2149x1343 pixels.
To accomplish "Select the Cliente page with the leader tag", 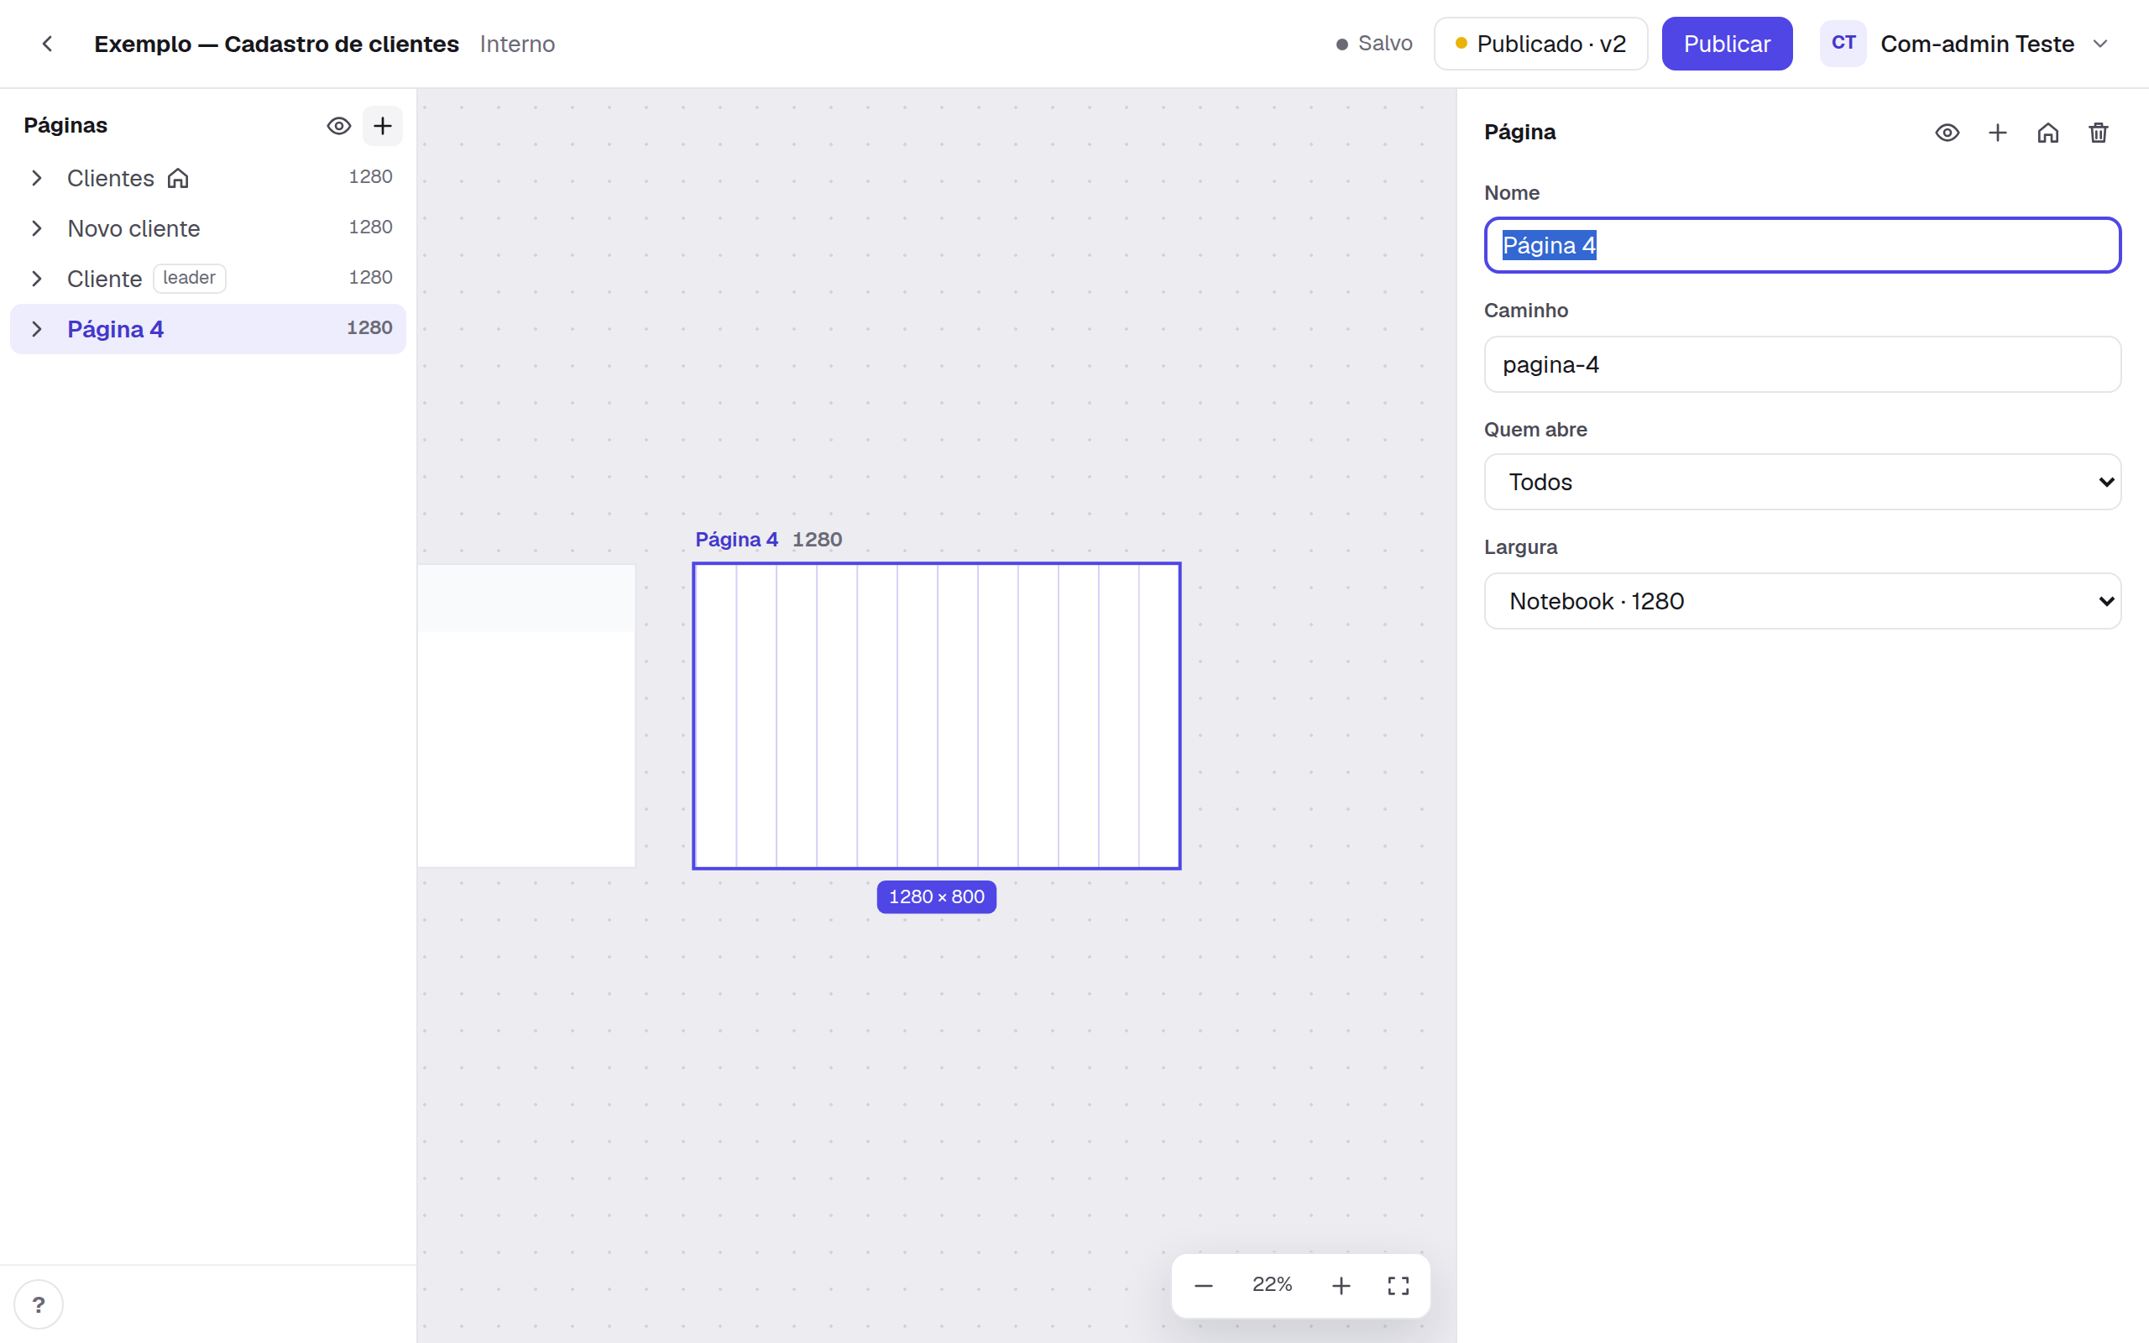I will (208, 279).
